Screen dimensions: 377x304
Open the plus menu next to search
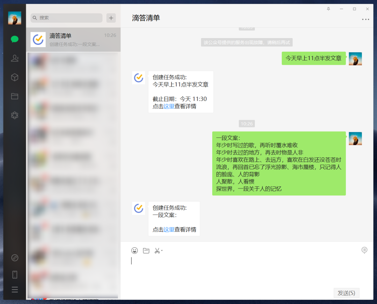[x=111, y=18]
